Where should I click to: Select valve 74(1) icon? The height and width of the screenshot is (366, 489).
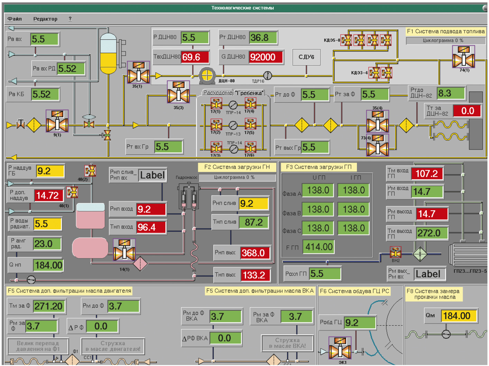point(463,57)
